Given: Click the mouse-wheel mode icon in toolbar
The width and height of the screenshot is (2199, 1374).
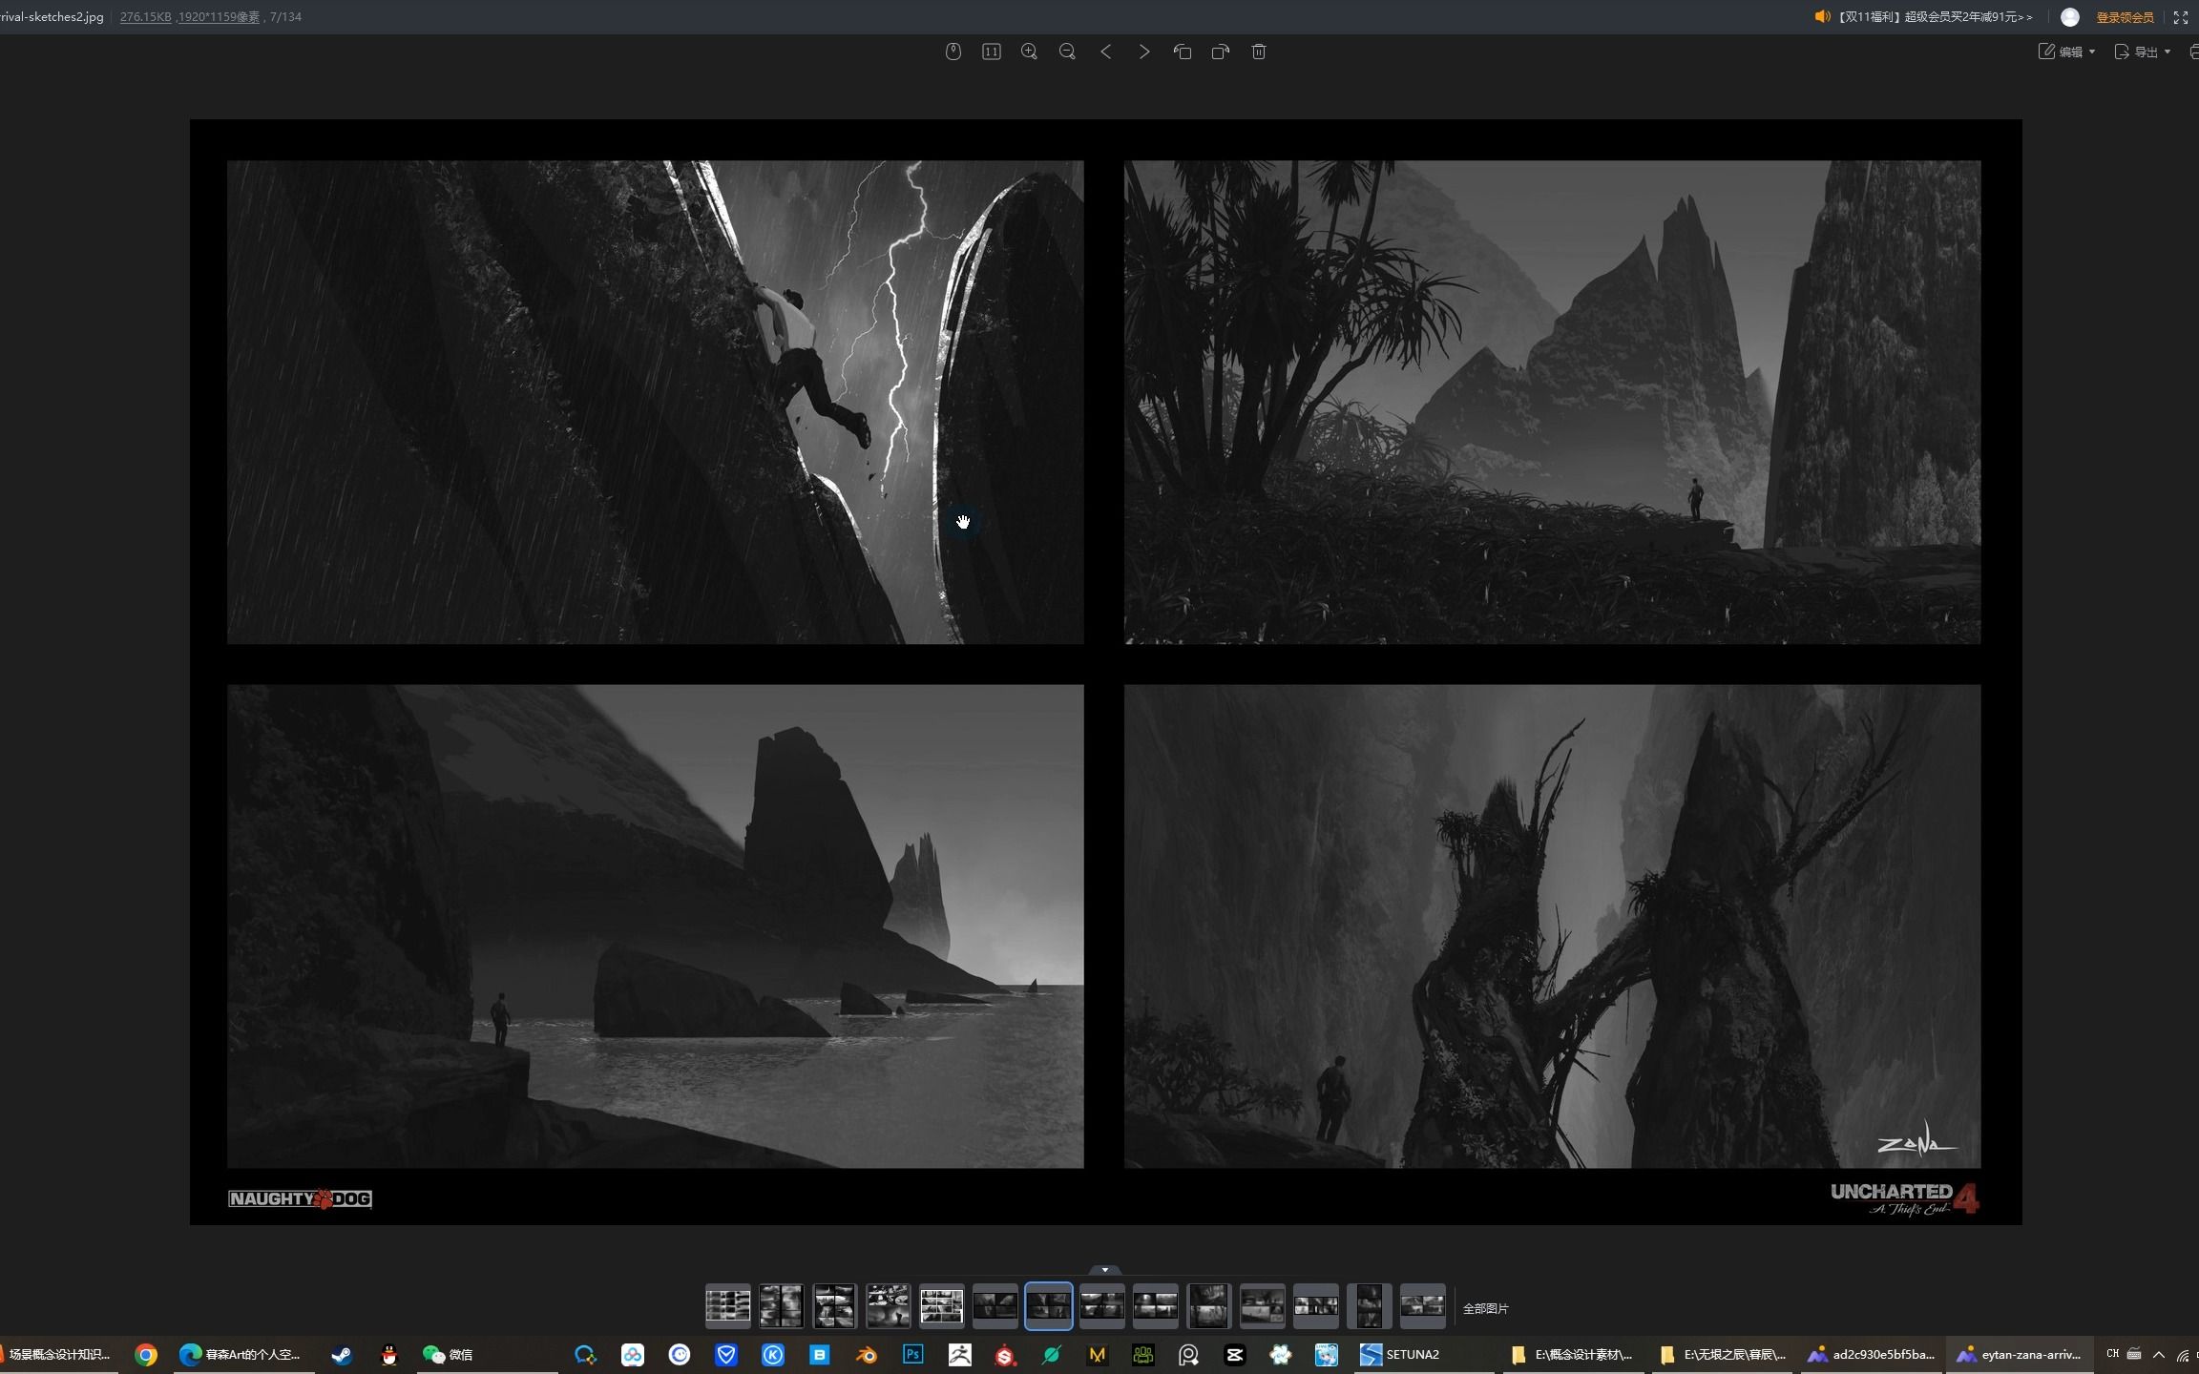Looking at the screenshot, I should coord(953,52).
